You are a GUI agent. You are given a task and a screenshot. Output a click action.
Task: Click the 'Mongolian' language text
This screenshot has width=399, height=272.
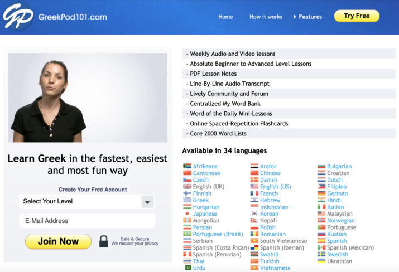point(206,220)
